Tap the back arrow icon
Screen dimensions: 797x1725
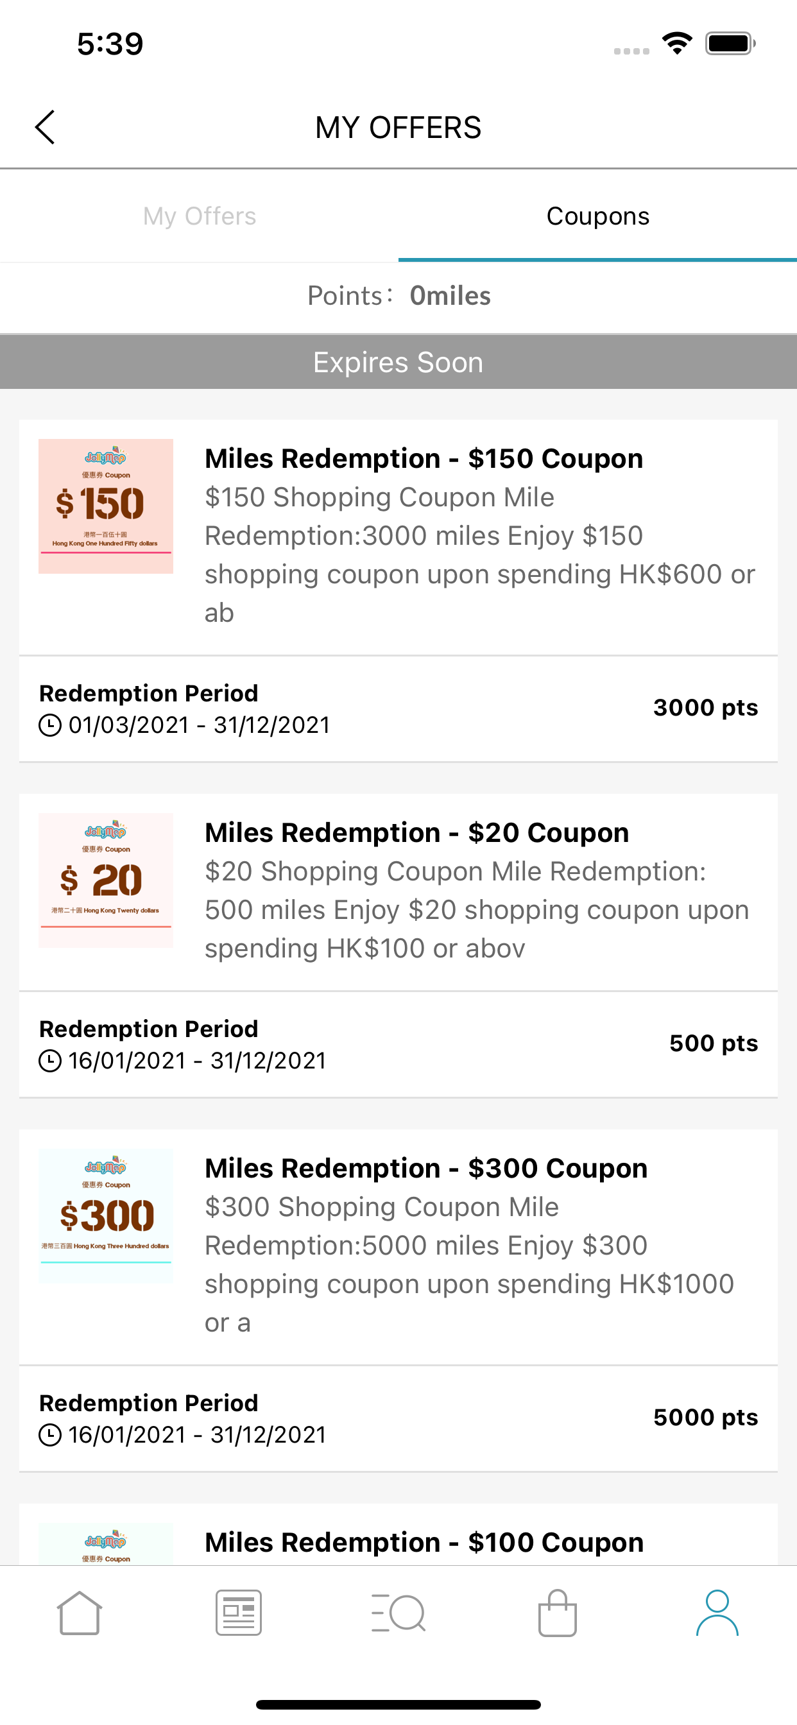click(45, 127)
